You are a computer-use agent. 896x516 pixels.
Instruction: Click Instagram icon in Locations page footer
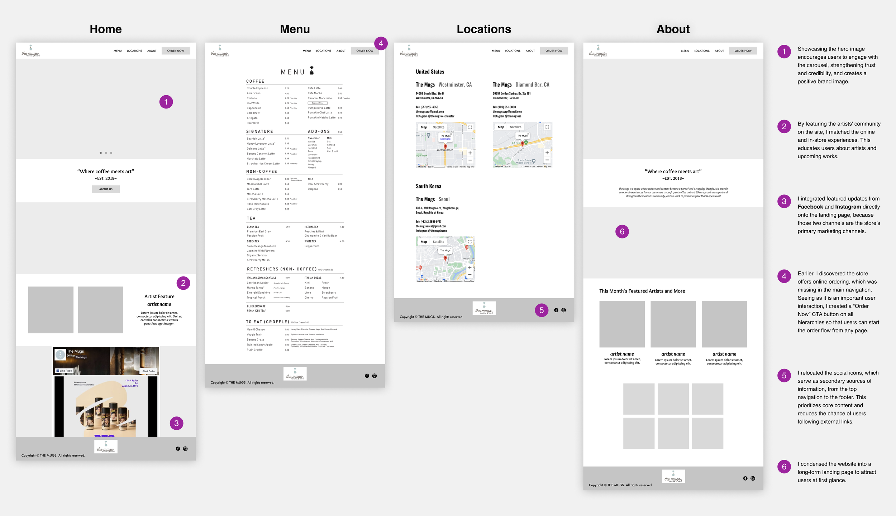pos(564,310)
